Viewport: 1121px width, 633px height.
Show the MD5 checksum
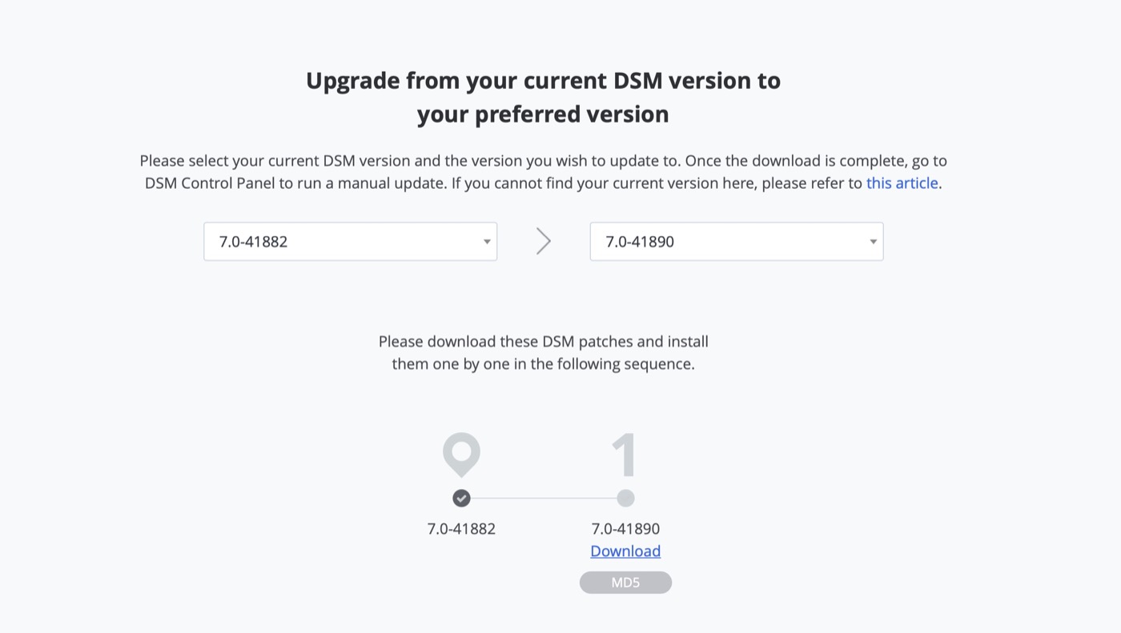tap(625, 583)
